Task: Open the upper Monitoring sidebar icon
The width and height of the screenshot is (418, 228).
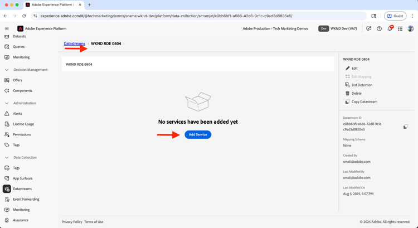Action: pyautogui.click(x=7, y=57)
